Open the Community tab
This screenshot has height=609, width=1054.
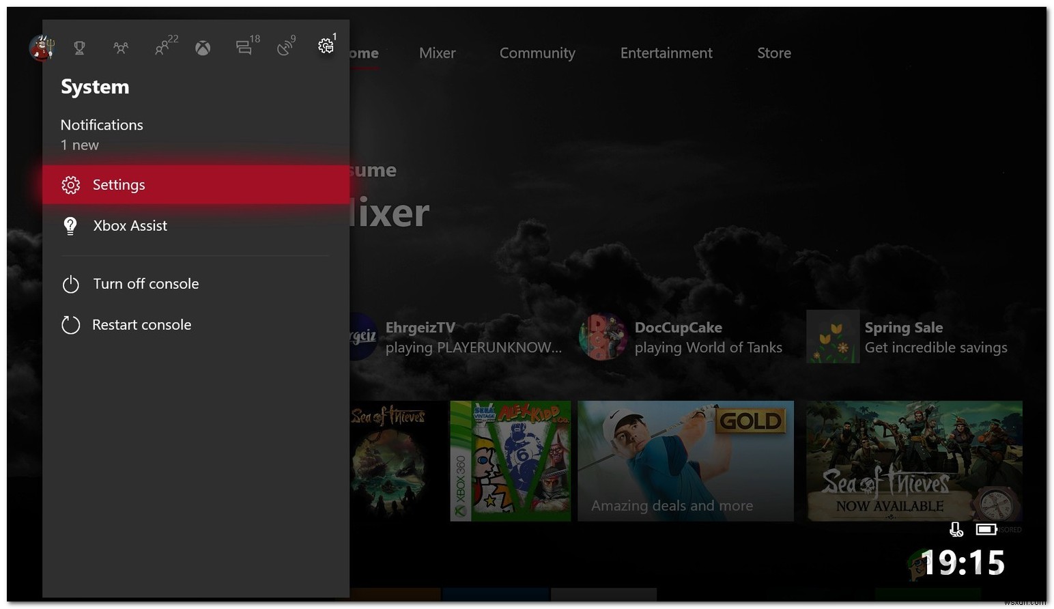[x=537, y=53]
